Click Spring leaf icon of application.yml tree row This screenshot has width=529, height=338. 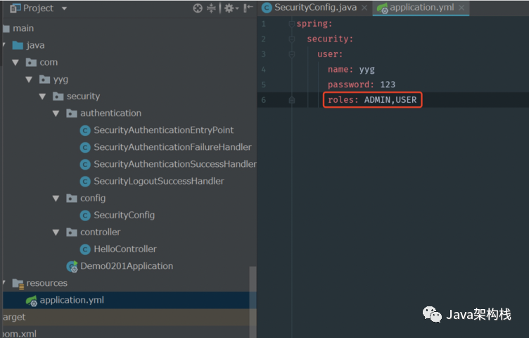[x=32, y=301]
